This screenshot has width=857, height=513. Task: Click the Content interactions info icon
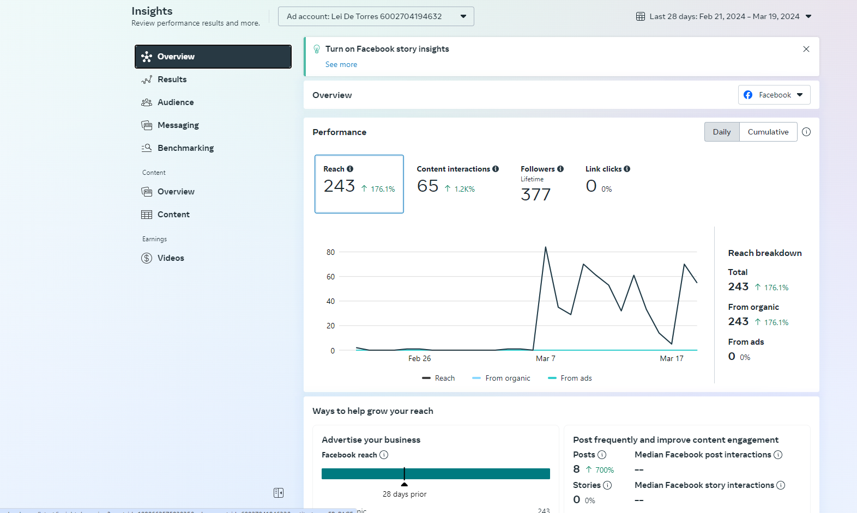[x=496, y=169]
